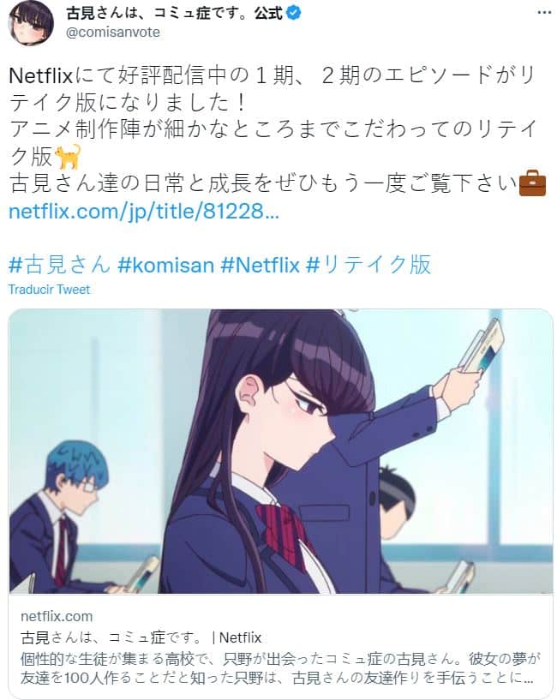The width and height of the screenshot is (557, 700).
Task: Open the account display name 古見さんは、コミュ症です。公式
Action: (x=175, y=13)
